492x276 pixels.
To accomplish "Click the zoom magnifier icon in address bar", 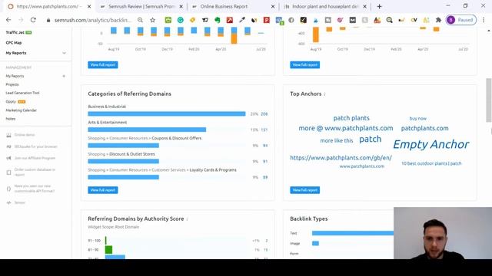I will [140, 20].
